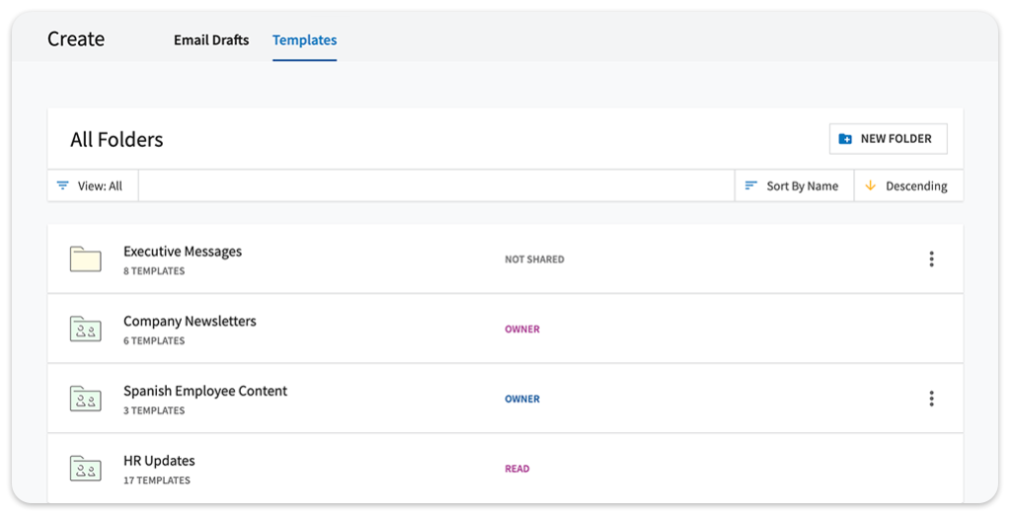
Task: Open the Spanish Employee Content folder name
Action: [x=205, y=391]
